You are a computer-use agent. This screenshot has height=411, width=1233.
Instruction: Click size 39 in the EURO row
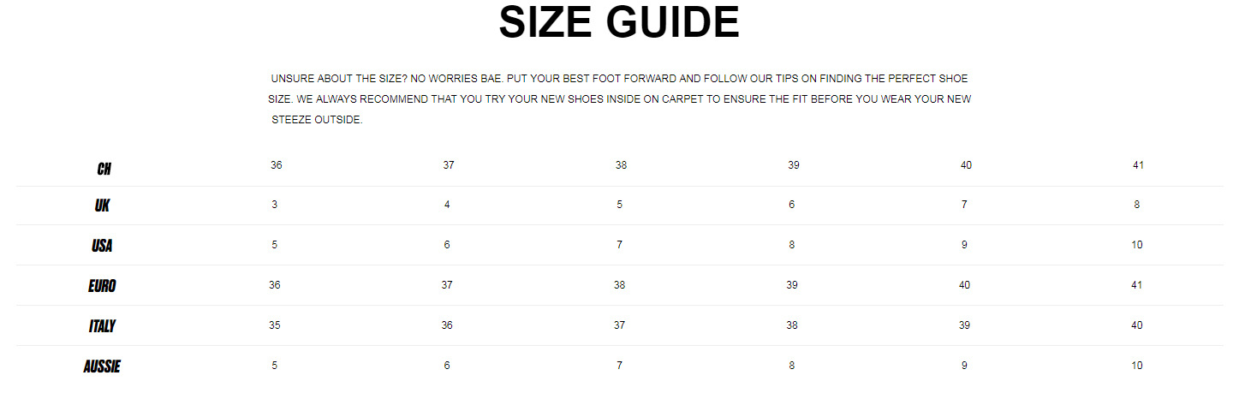click(792, 285)
